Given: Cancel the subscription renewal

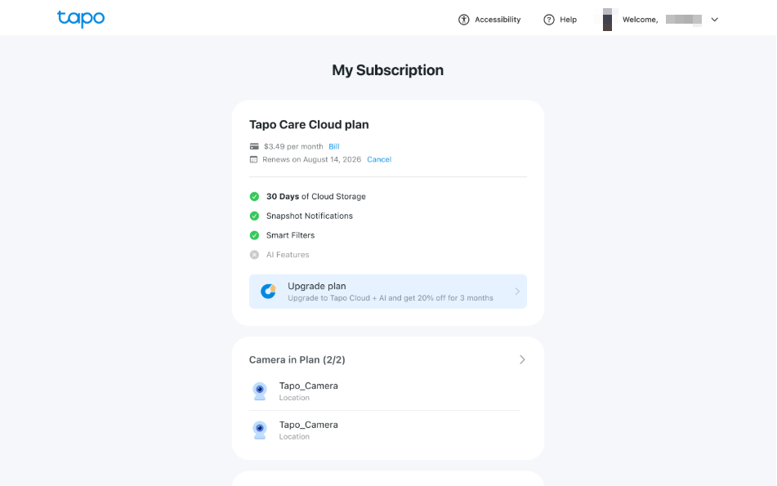Looking at the screenshot, I should (x=379, y=159).
